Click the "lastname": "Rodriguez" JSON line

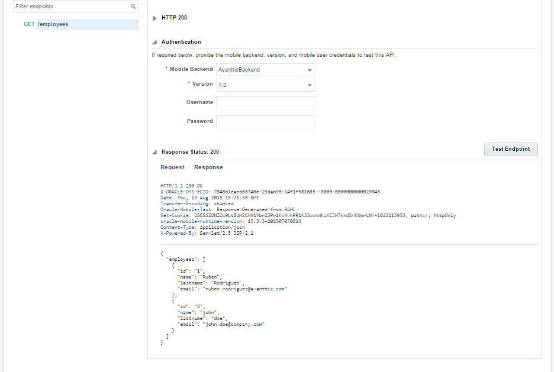coord(211,283)
